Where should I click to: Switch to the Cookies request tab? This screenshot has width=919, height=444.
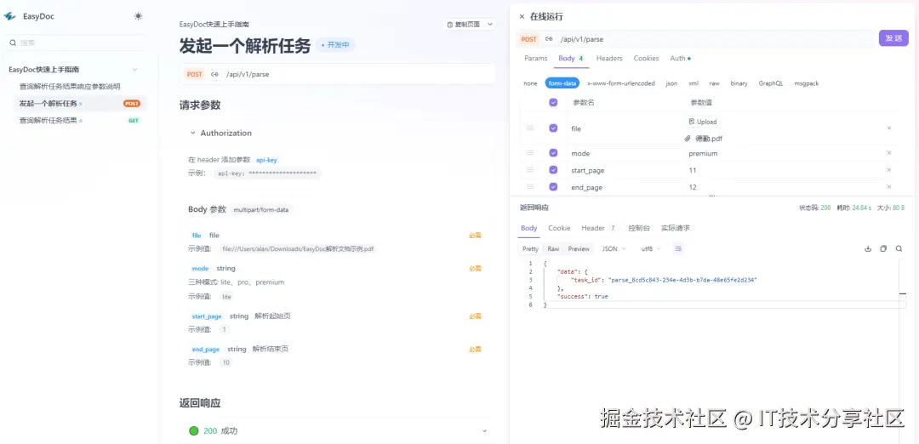pyautogui.click(x=646, y=59)
